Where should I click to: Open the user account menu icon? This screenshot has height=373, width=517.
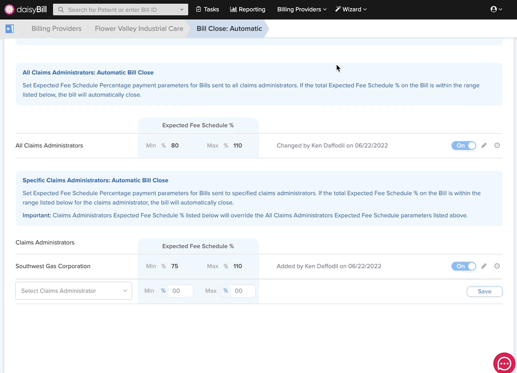[496, 9]
